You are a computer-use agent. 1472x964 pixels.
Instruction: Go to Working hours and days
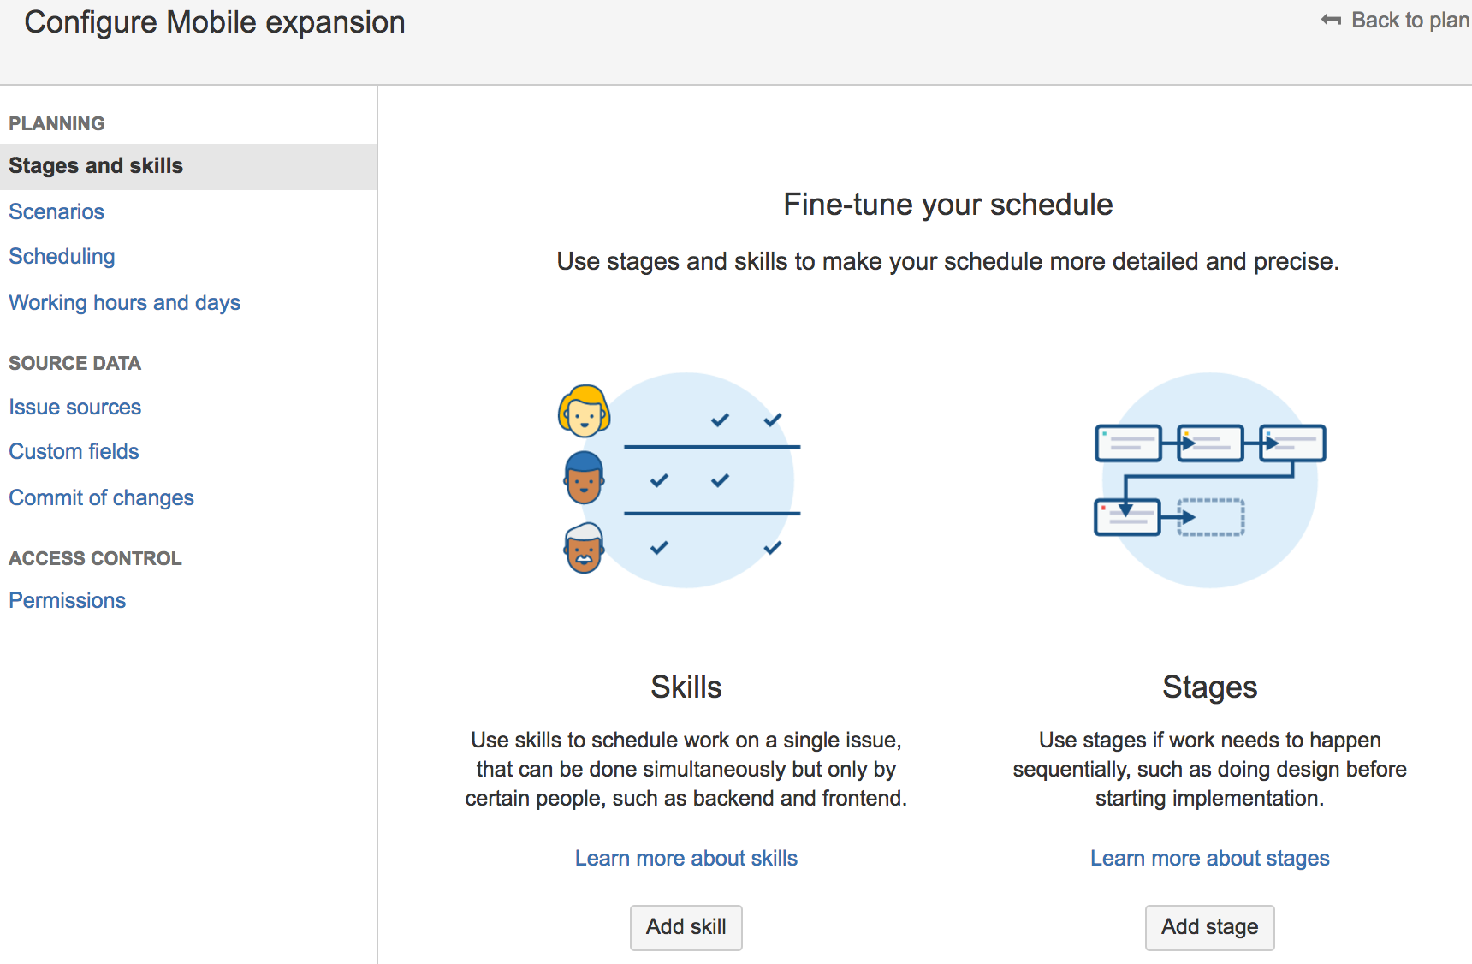click(x=125, y=303)
